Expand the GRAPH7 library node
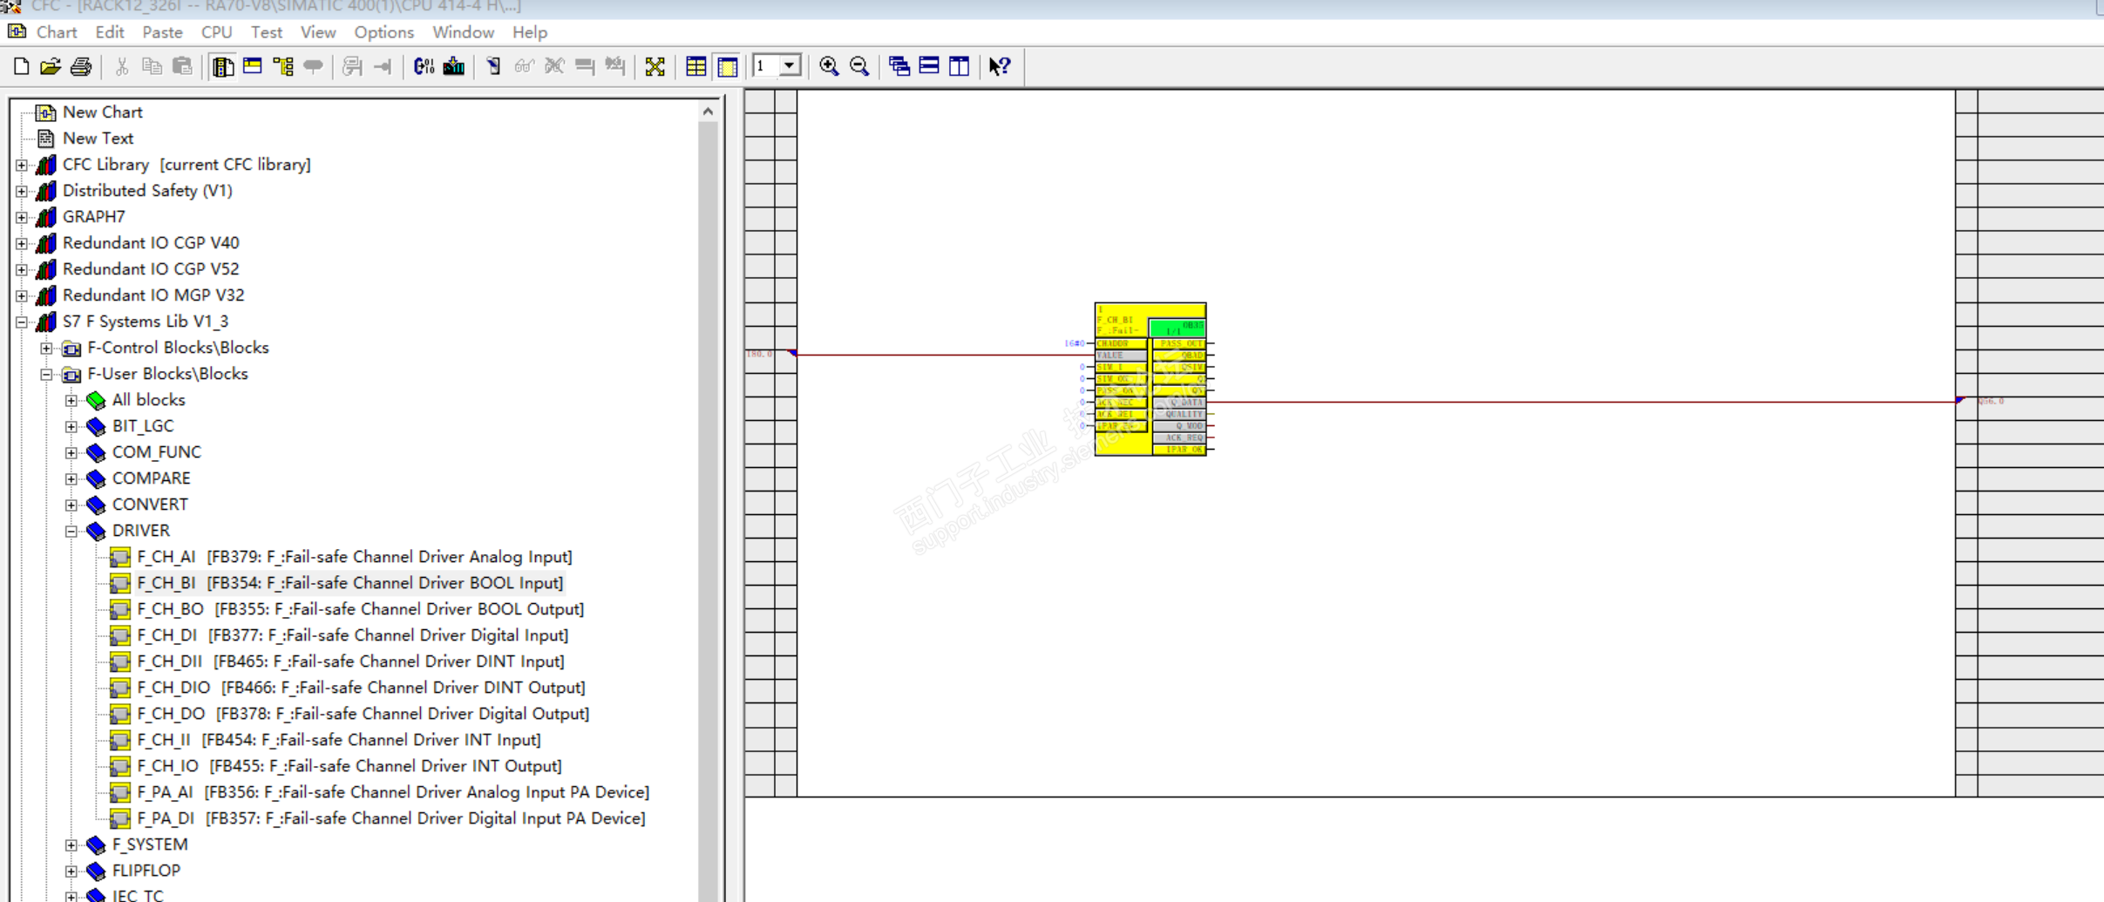 pyautogui.click(x=22, y=217)
